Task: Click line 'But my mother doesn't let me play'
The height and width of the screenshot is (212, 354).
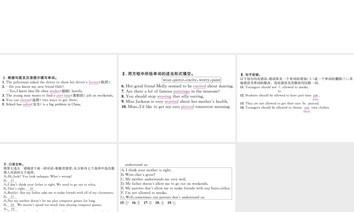Action: [50, 201]
